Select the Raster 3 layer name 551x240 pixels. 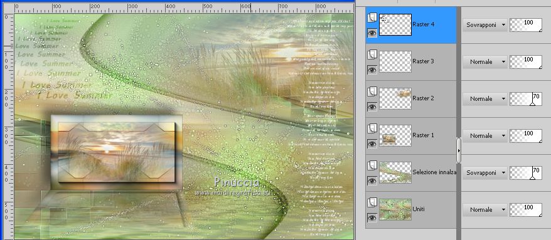(424, 61)
